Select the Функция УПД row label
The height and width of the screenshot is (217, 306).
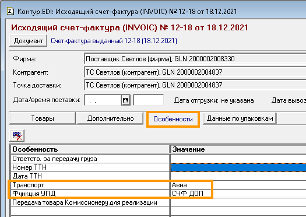coord(90,194)
